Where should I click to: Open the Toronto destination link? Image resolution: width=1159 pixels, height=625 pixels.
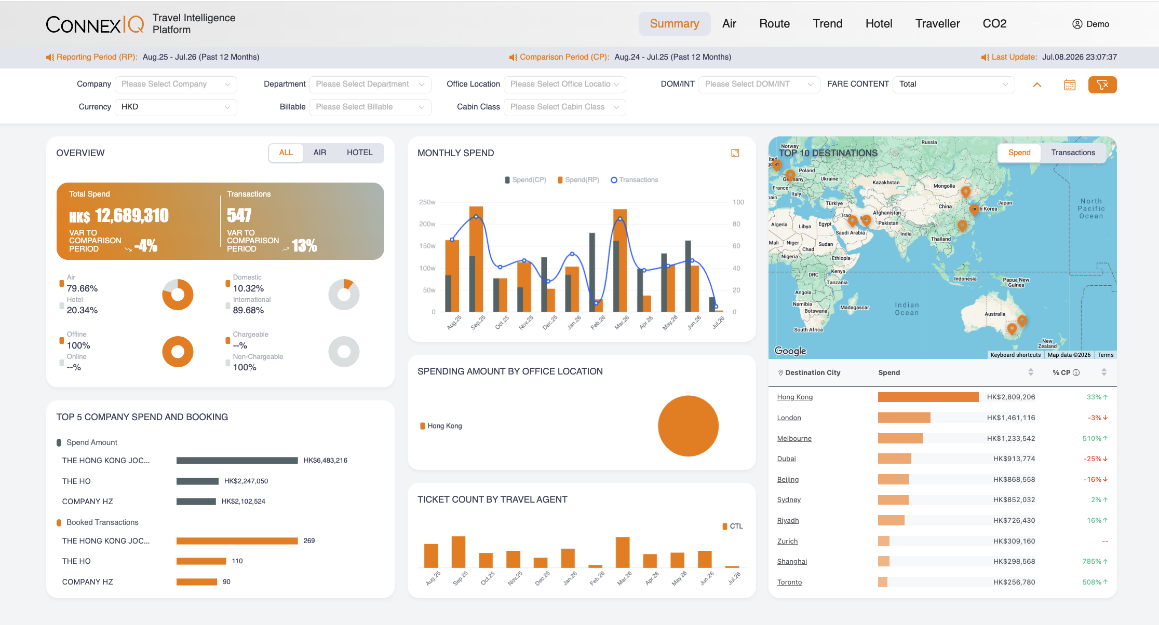789,582
